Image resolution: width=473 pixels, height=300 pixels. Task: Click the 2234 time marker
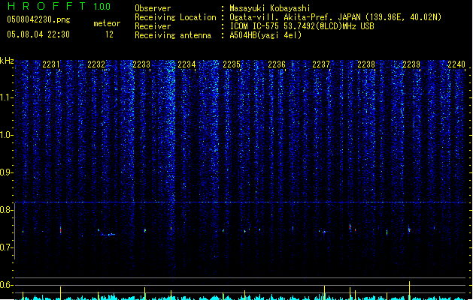tap(186, 64)
